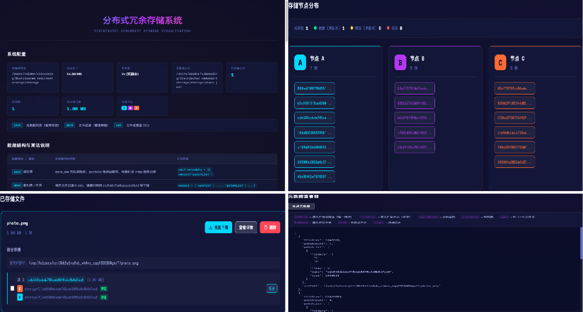Click the green 存在 status tag for storage/C
This screenshot has height=312, width=583.
[x=104, y=289]
